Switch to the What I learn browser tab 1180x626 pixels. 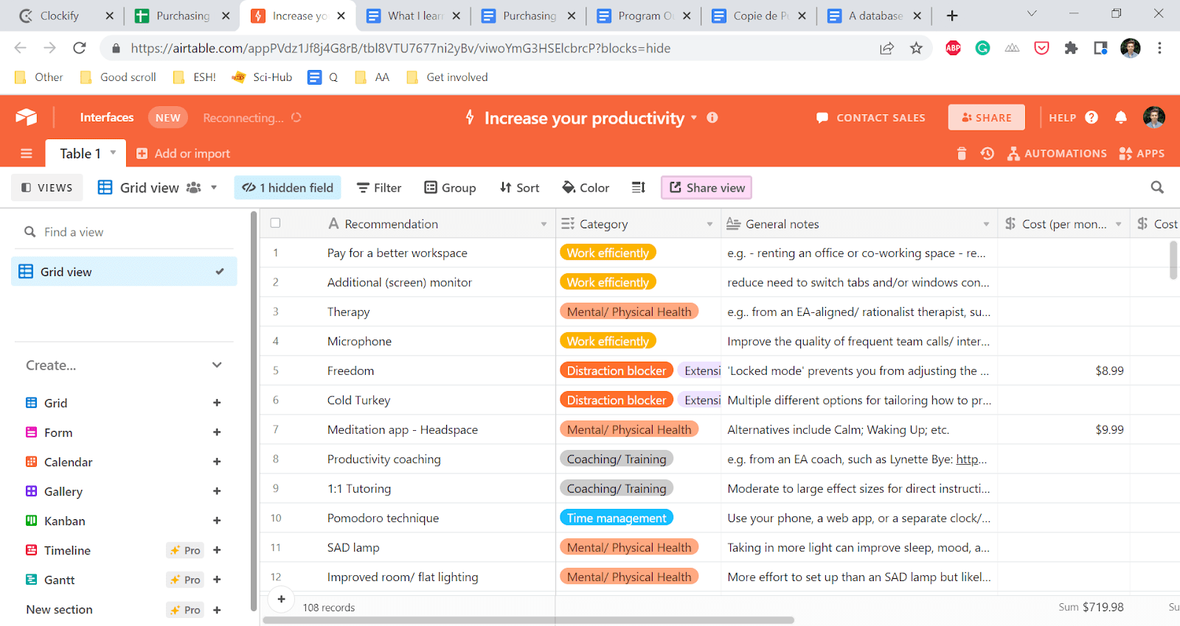[x=414, y=15]
